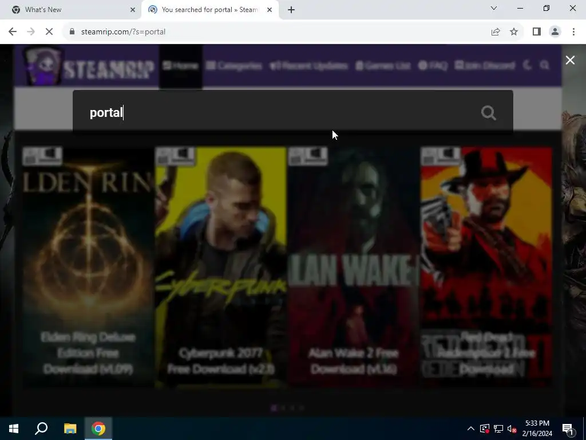Open the Windows Start menu
Image resolution: width=586 pixels, height=440 pixels.
click(14, 429)
